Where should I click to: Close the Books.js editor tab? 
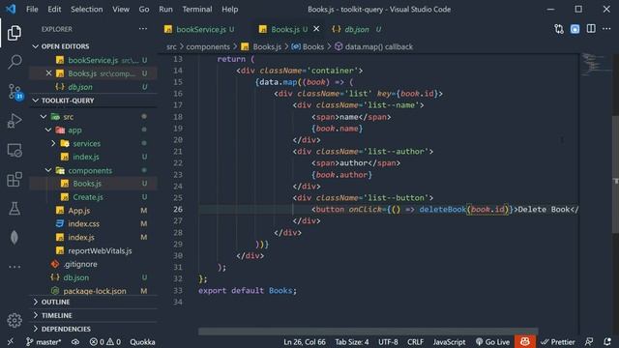click(x=316, y=29)
